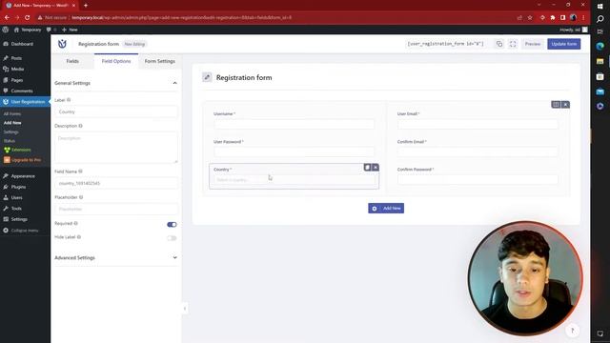The image size is (610, 343).
Task: Open All Forms submenu link
Action: click(x=12, y=114)
